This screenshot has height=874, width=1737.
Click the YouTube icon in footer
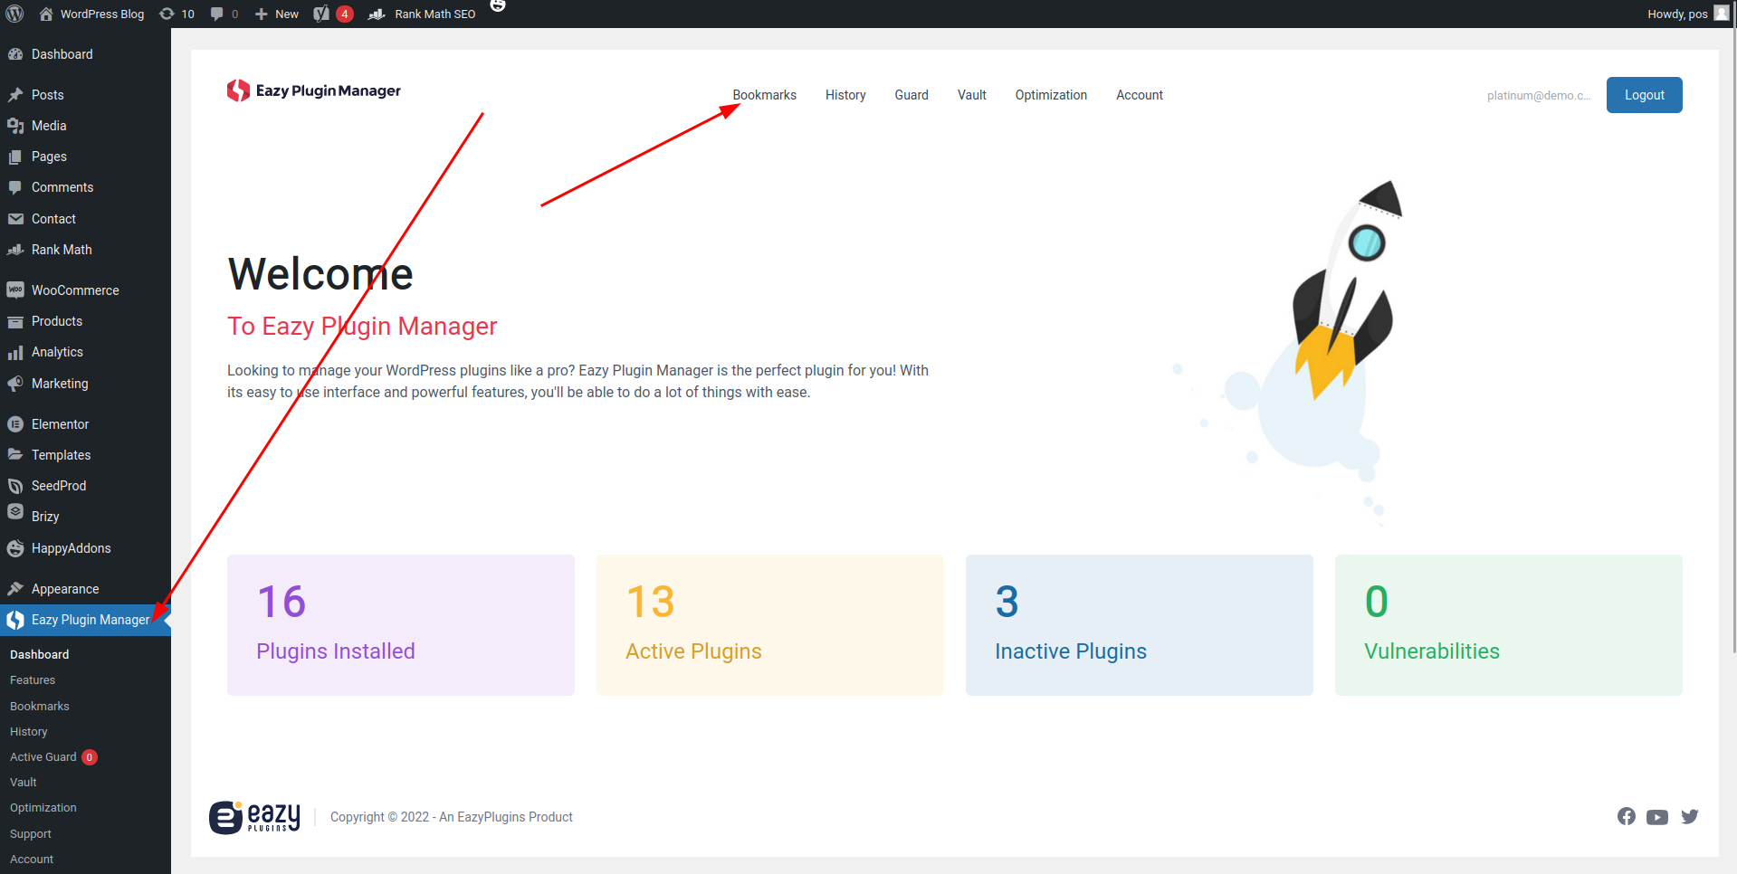1657,816
